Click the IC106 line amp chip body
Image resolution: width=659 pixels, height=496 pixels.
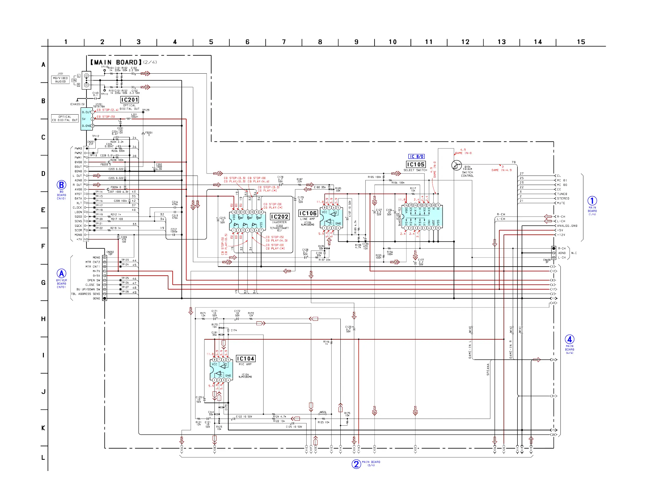click(x=331, y=218)
